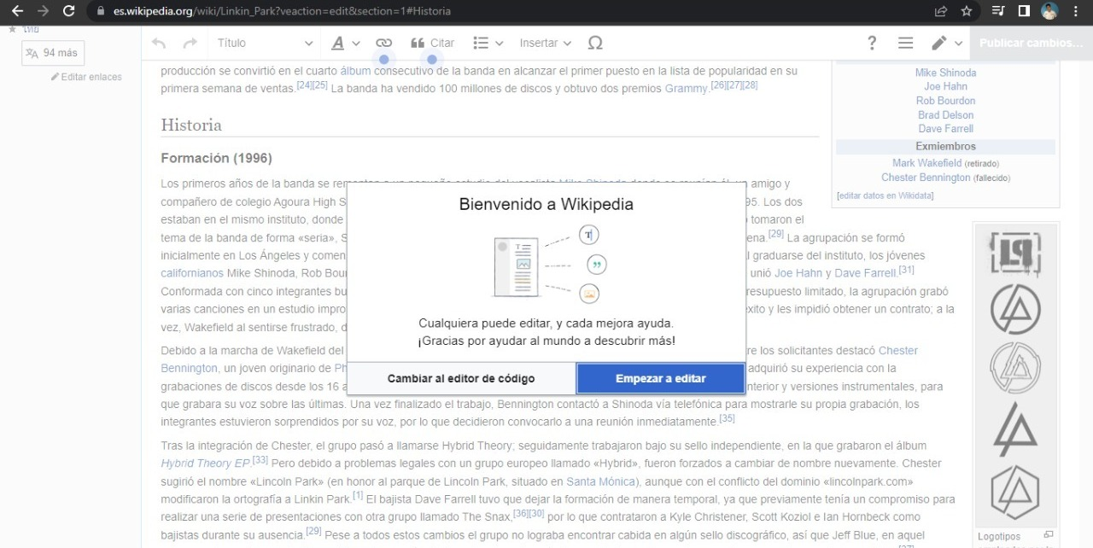Image resolution: width=1093 pixels, height=548 pixels.
Task: Open the Grammy link
Action: tap(687, 88)
